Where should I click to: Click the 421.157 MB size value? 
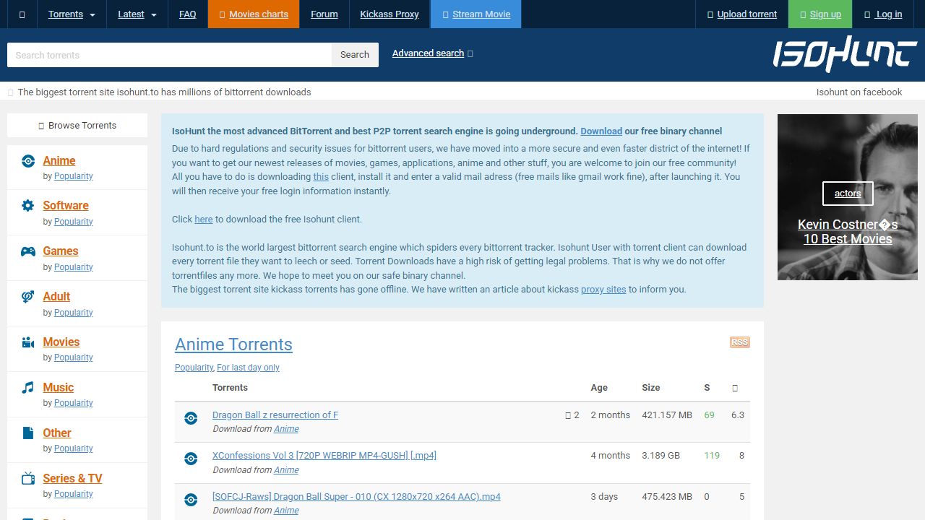(667, 415)
